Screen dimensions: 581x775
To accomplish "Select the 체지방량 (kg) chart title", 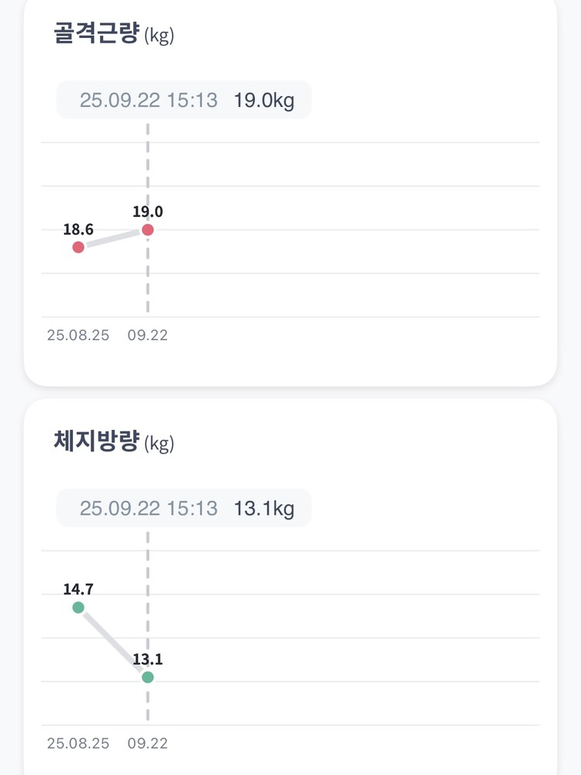I will click(x=114, y=443).
